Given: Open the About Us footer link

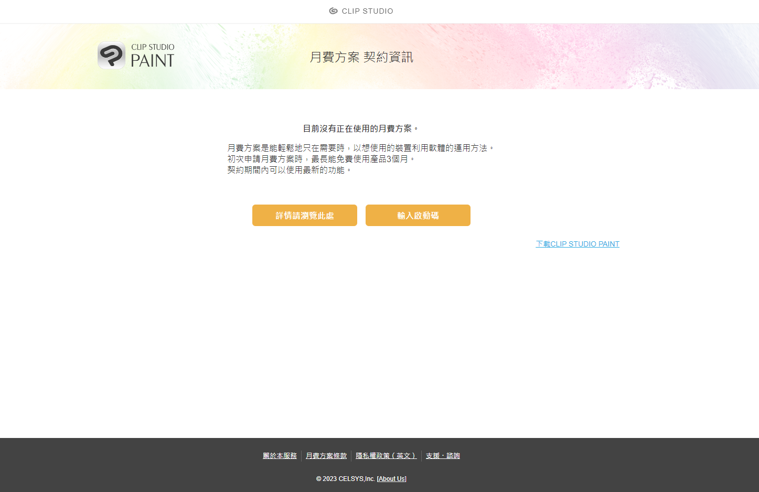Looking at the screenshot, I should (391, 479).
